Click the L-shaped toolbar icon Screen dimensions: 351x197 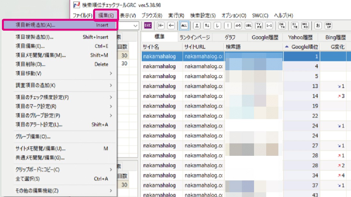click(217, 26)
